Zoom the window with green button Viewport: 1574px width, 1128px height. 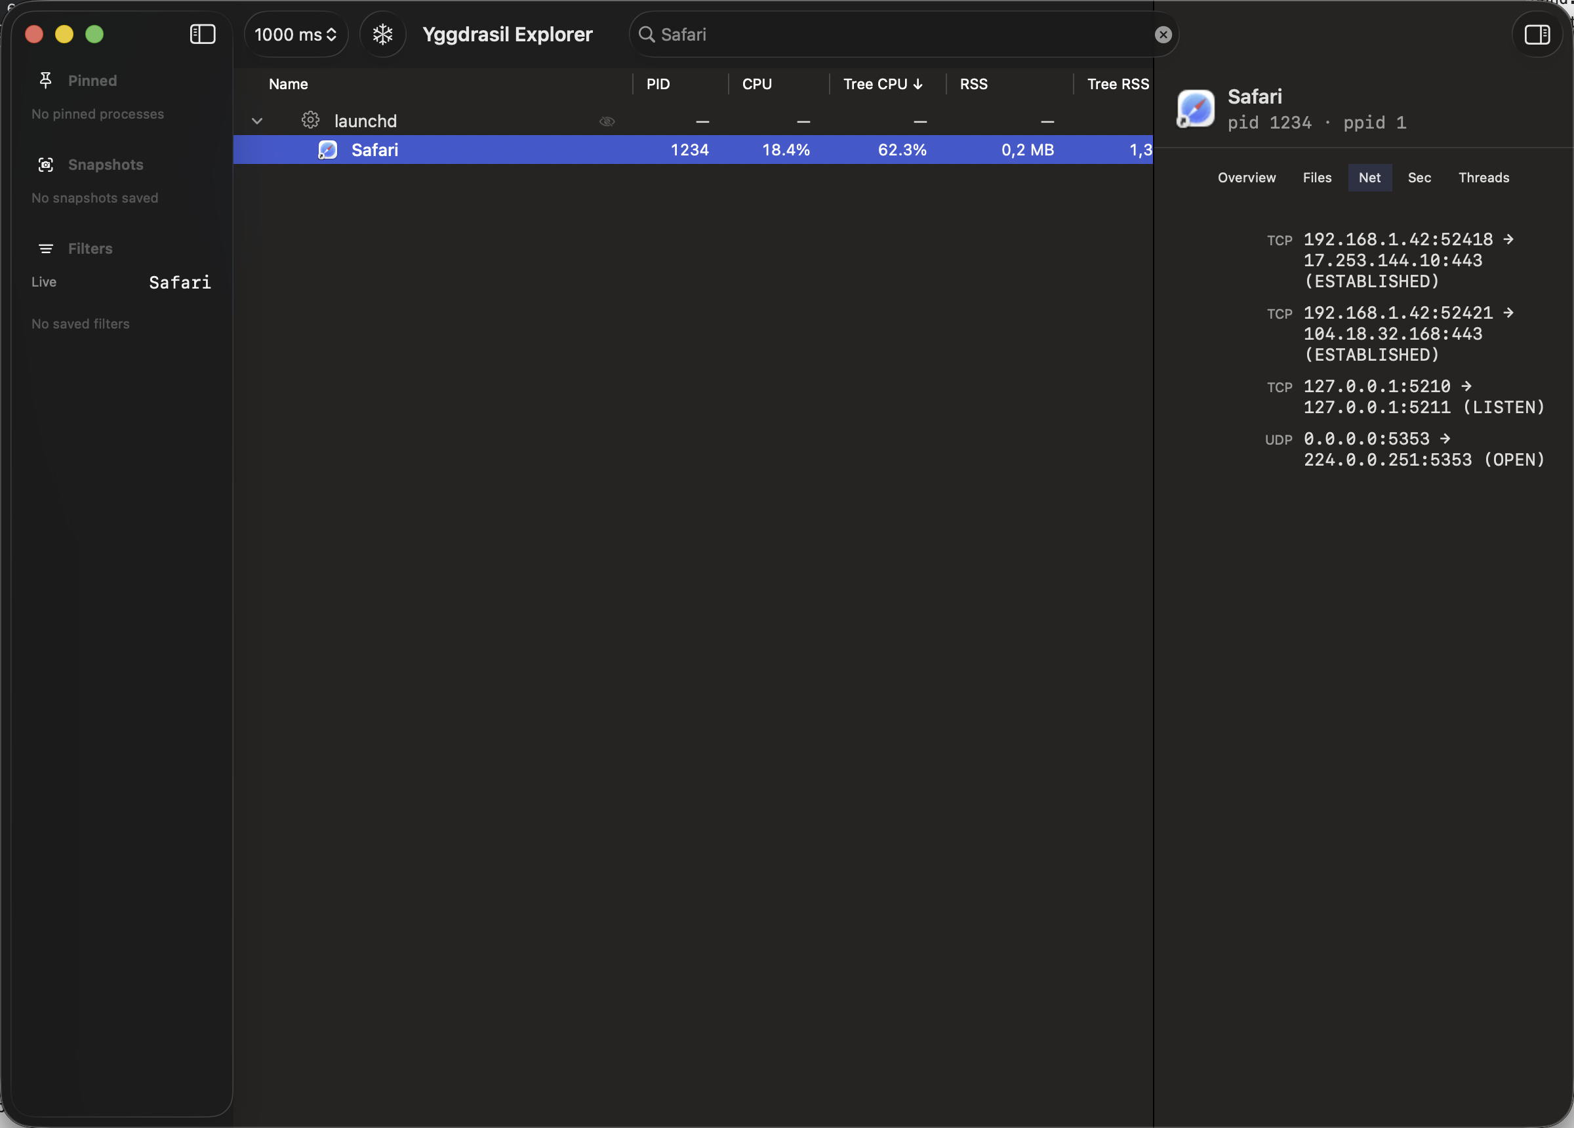94,34
